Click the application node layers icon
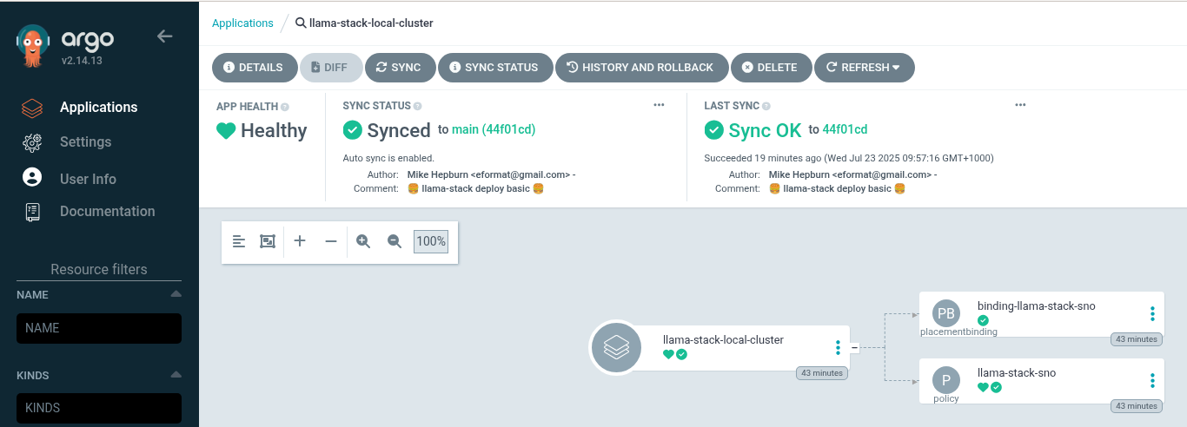The width and height of the screenshot is (1187, 427). pos(616,347)
